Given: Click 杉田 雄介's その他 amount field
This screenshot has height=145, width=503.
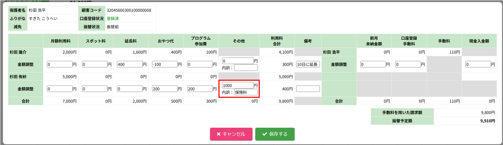Looking at the screenshot, I should 238,61.
